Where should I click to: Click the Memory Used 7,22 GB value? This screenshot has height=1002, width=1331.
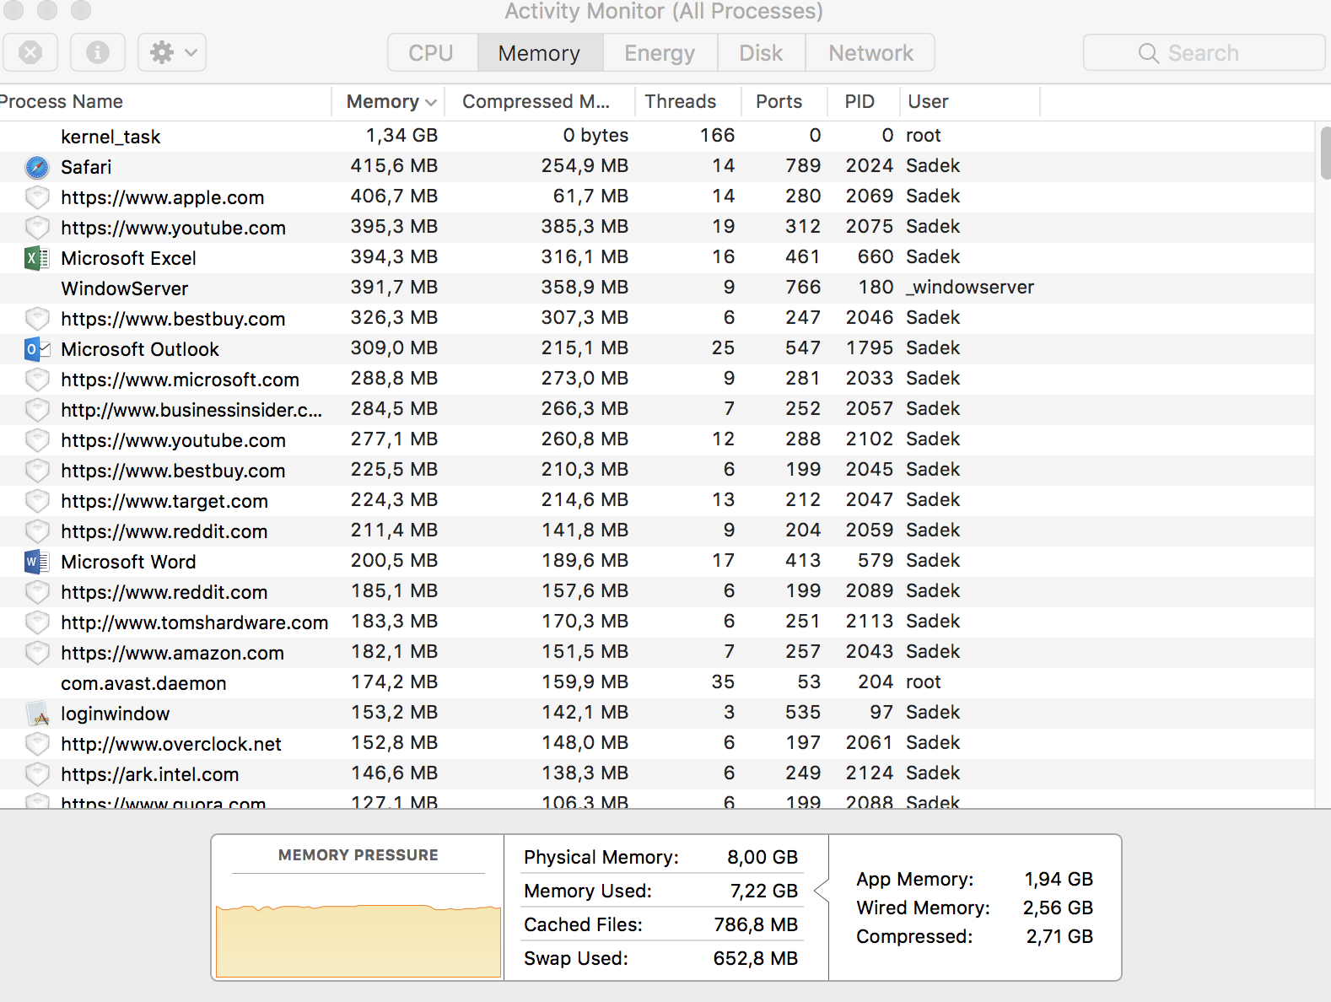click(764, 892)
